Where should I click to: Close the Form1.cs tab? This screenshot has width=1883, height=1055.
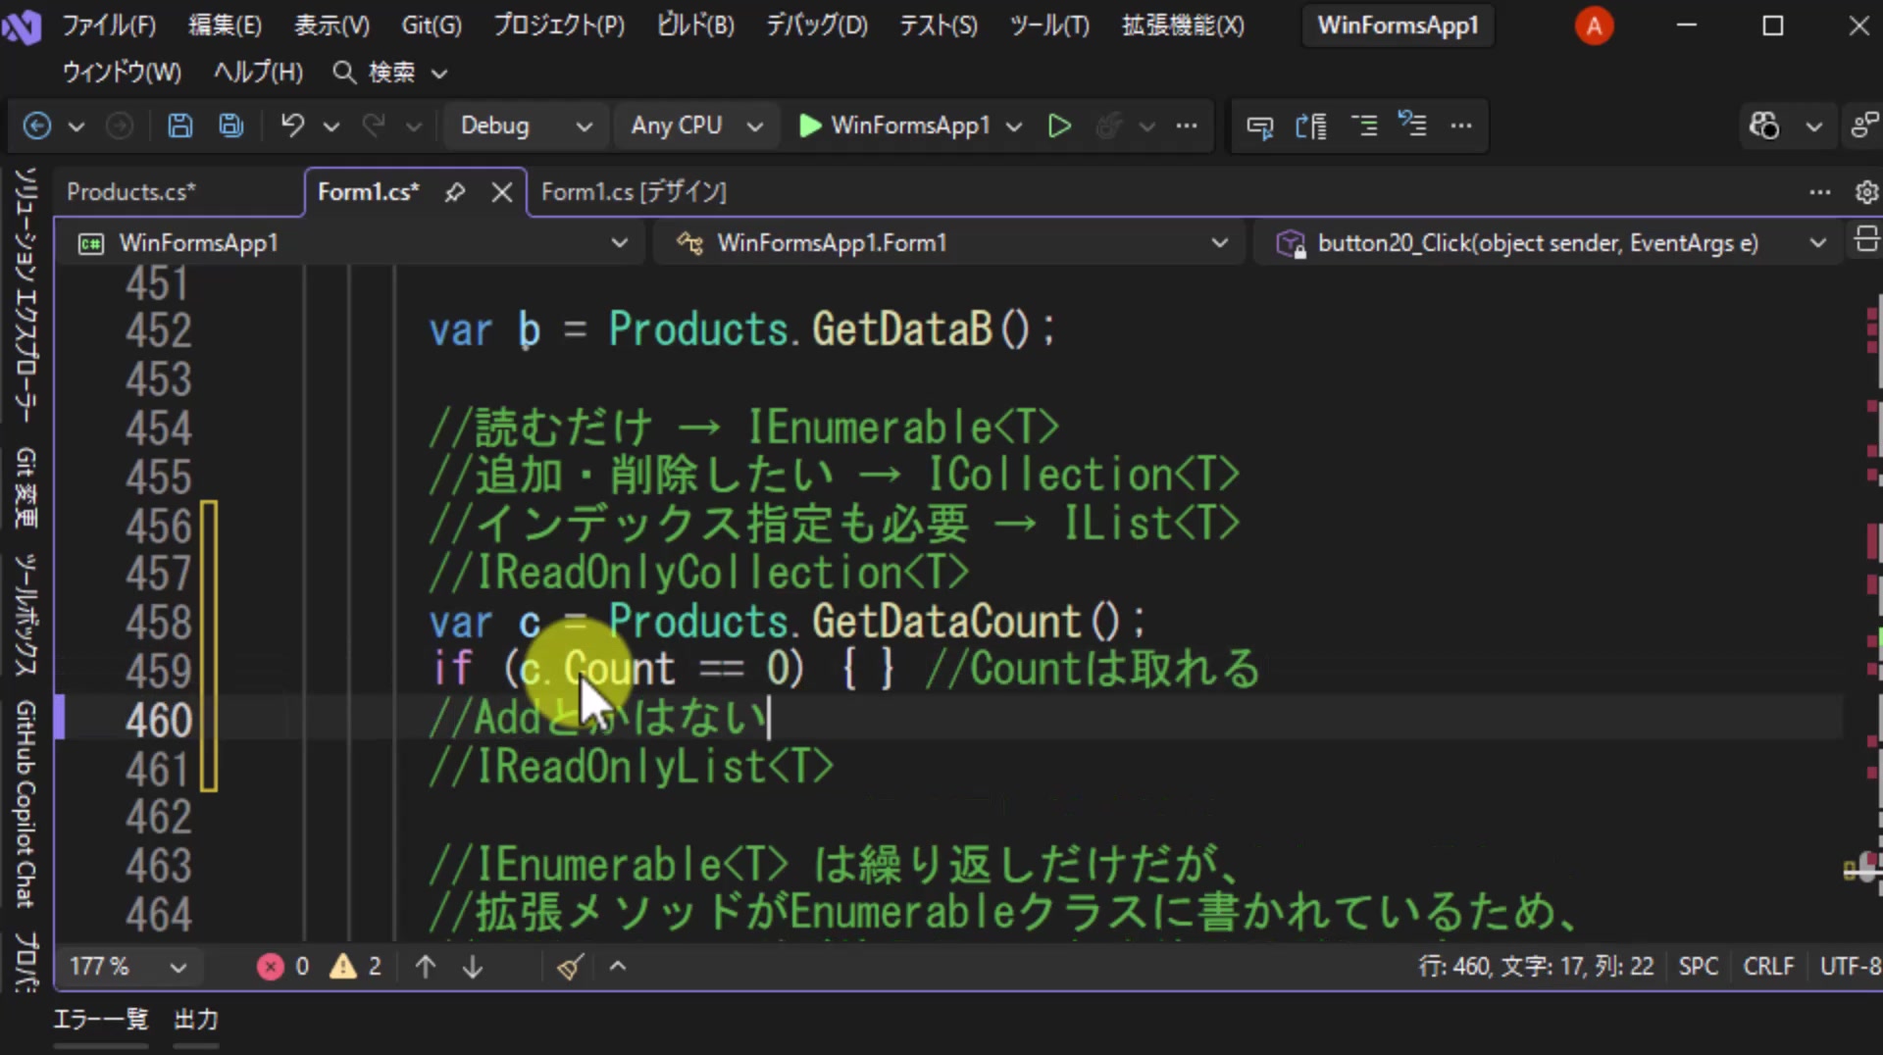[x=502, y=192]
